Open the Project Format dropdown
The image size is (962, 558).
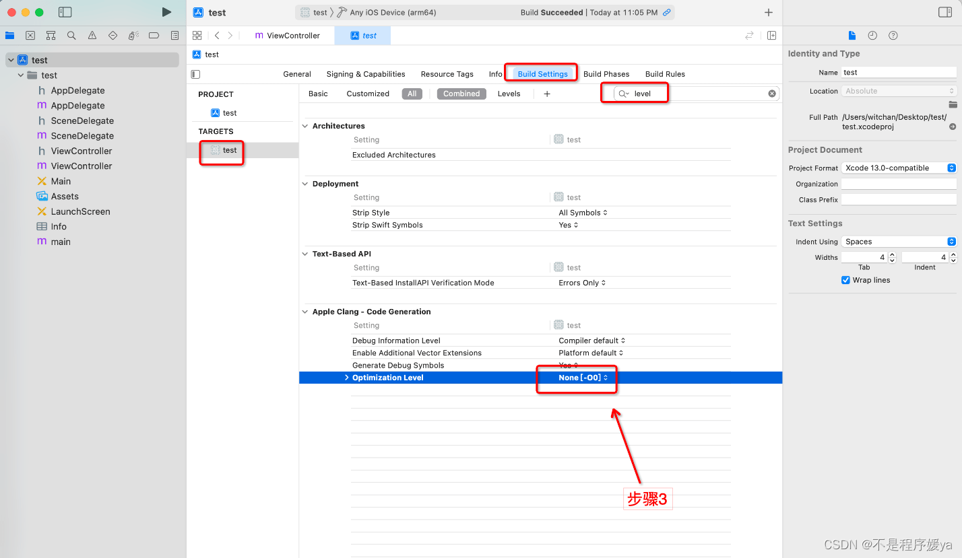point(899,168)
